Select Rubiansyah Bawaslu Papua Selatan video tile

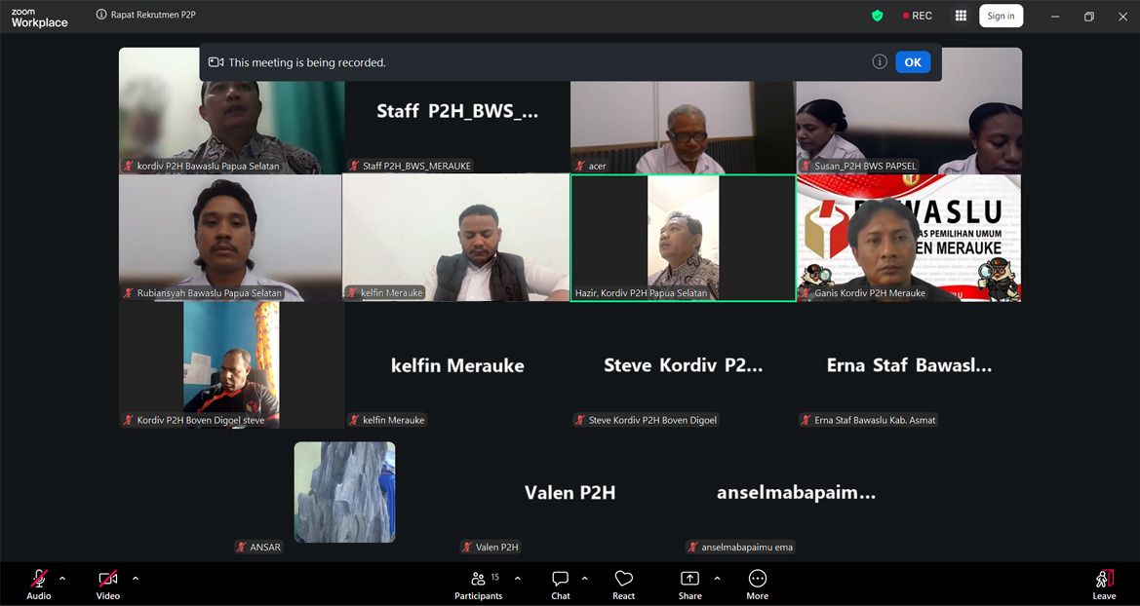230,238
